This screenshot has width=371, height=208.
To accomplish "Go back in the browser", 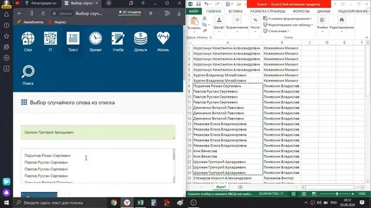I will coord(19,13).
